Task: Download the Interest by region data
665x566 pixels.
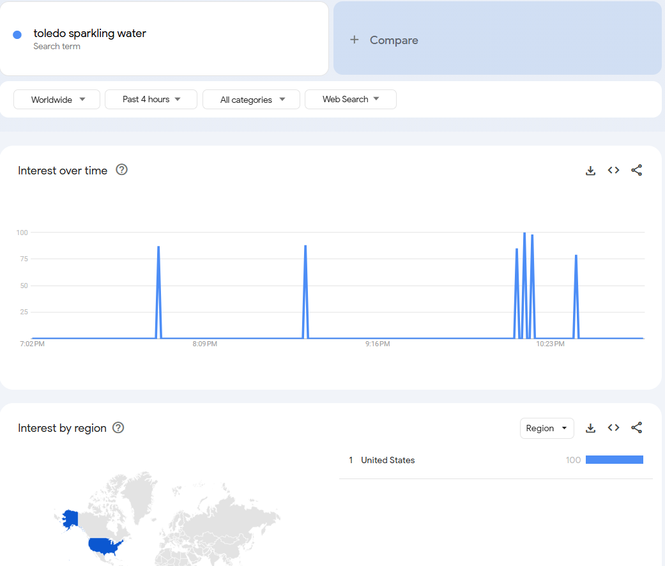Action: (590, 428)
